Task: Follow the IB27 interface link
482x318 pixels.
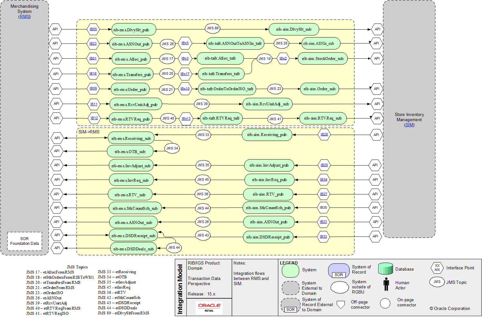Action: (x=324, y=194)
